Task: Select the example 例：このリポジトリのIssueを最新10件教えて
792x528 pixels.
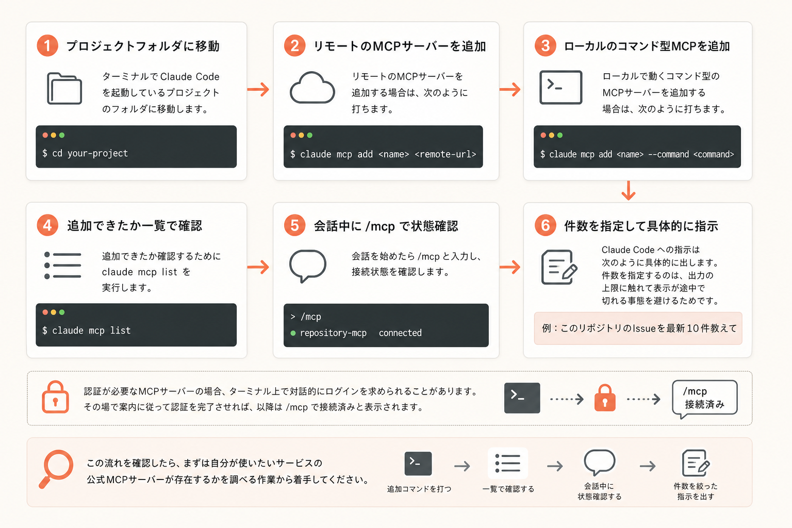Action: [x=638, y=328]
